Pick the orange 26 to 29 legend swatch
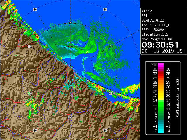The width and height of the screenshot is (187, 140). 161,83
